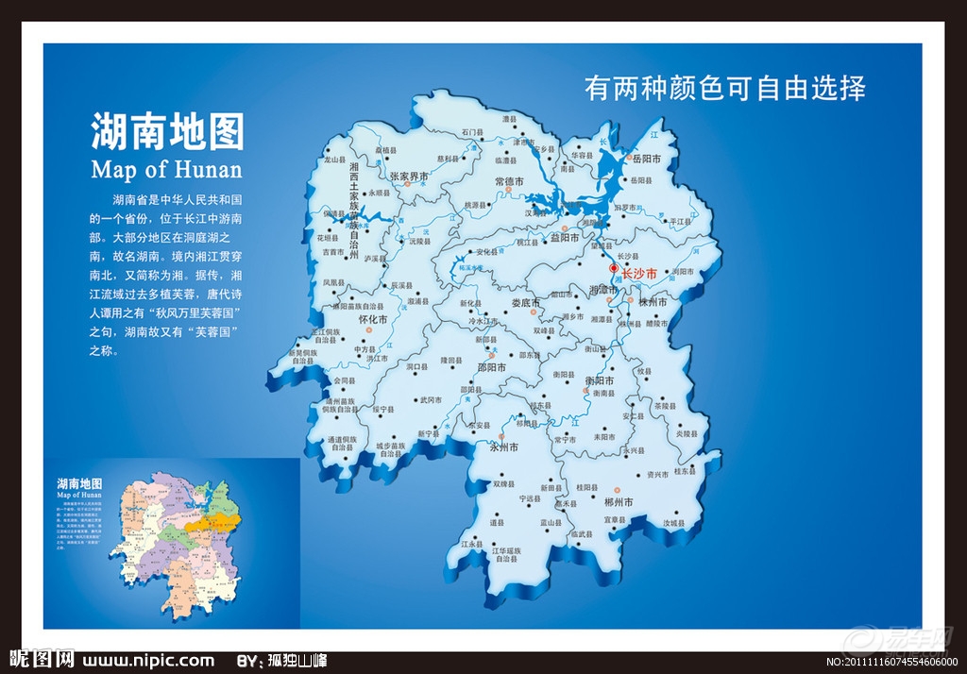The image size is (967, 674).
Task: Click the 龙山县 county label
Action: click(335, 160)
